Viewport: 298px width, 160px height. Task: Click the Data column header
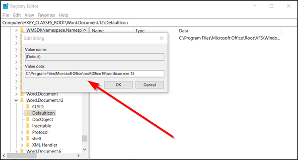tap(183, 30)
